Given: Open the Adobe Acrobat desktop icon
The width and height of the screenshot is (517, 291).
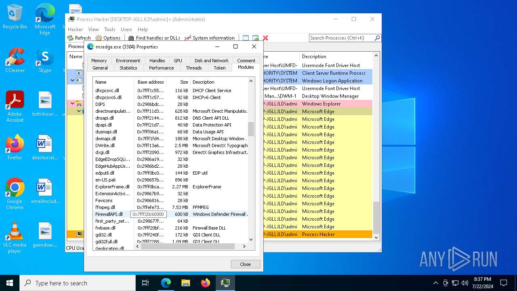Looking at the screenshot, I should [x=15, y=107].
